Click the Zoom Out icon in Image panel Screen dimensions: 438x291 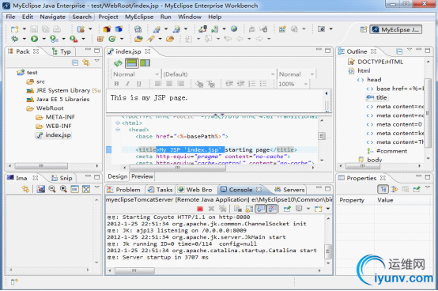pos(52,189)
